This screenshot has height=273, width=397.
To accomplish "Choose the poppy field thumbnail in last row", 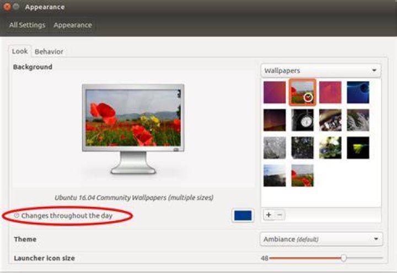I will [302, 175].
